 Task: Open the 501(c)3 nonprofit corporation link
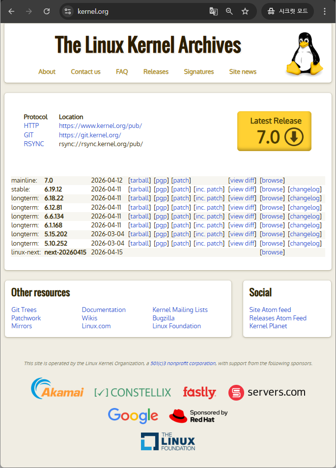183,364
